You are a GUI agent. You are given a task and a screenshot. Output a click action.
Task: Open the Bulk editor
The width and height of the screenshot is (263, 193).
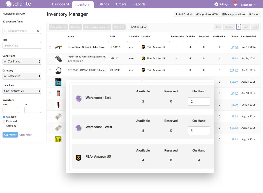[x=139, y=27]
